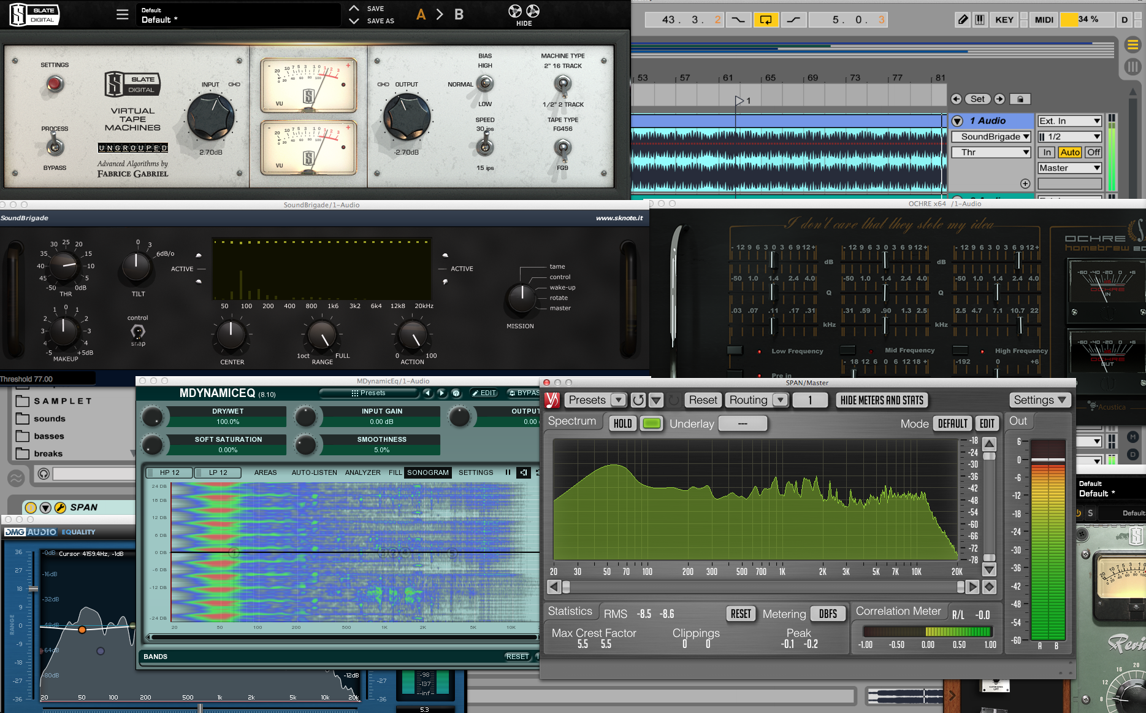
Task: Pause the MDynamicEq analyzer display
Action: click(x=508, y=472)
